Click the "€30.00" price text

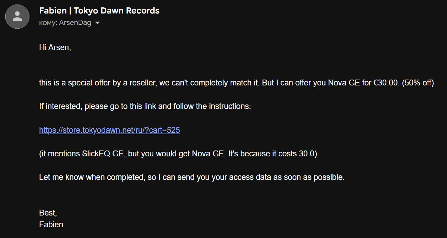[386, 83]
